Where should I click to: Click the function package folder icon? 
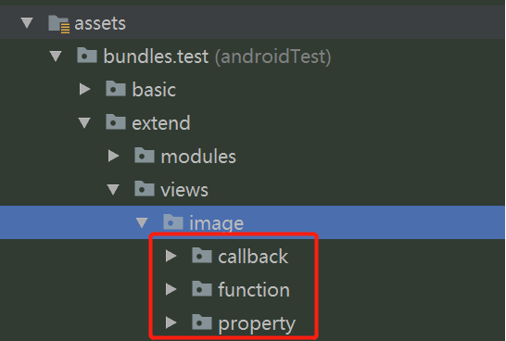point(202,289)
